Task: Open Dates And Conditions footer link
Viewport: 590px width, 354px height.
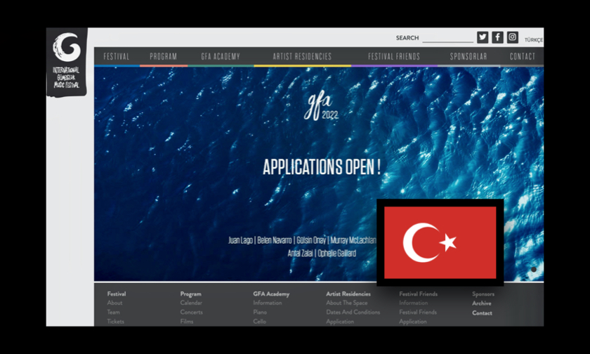Action: 353,313
